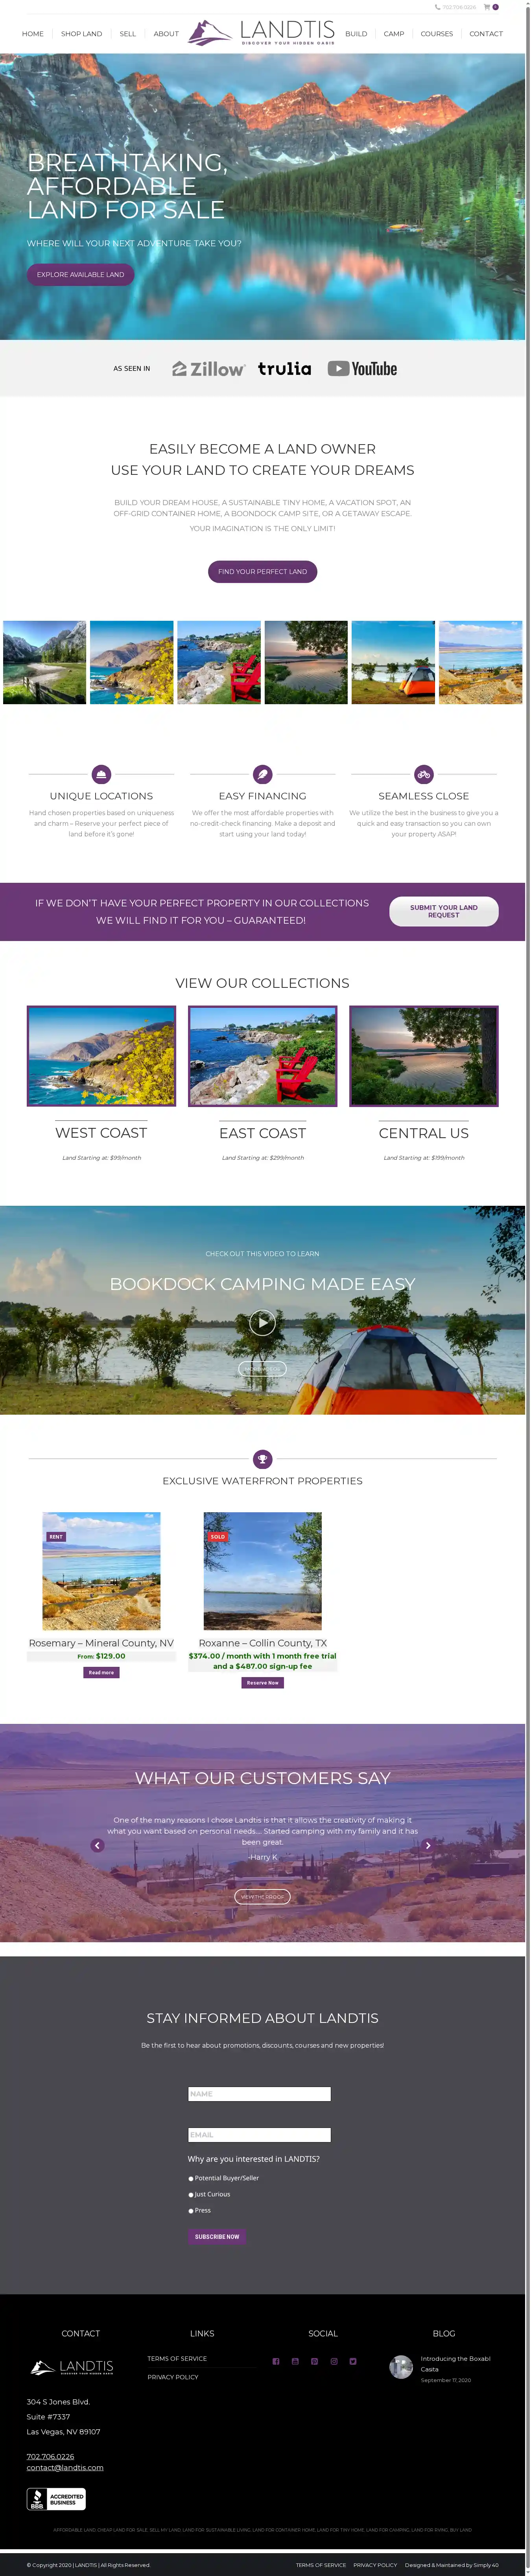This screenshot has width=531, height=2576.
Task: Click SUBMIT YOUR LAND REQUEST button
Action: pos(444,911)
